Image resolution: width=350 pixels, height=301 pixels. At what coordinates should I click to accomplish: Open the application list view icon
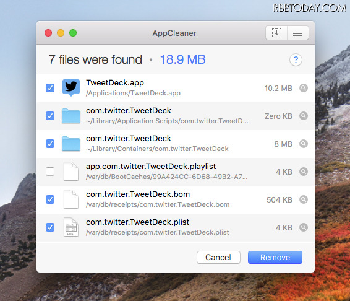(297, 33)
